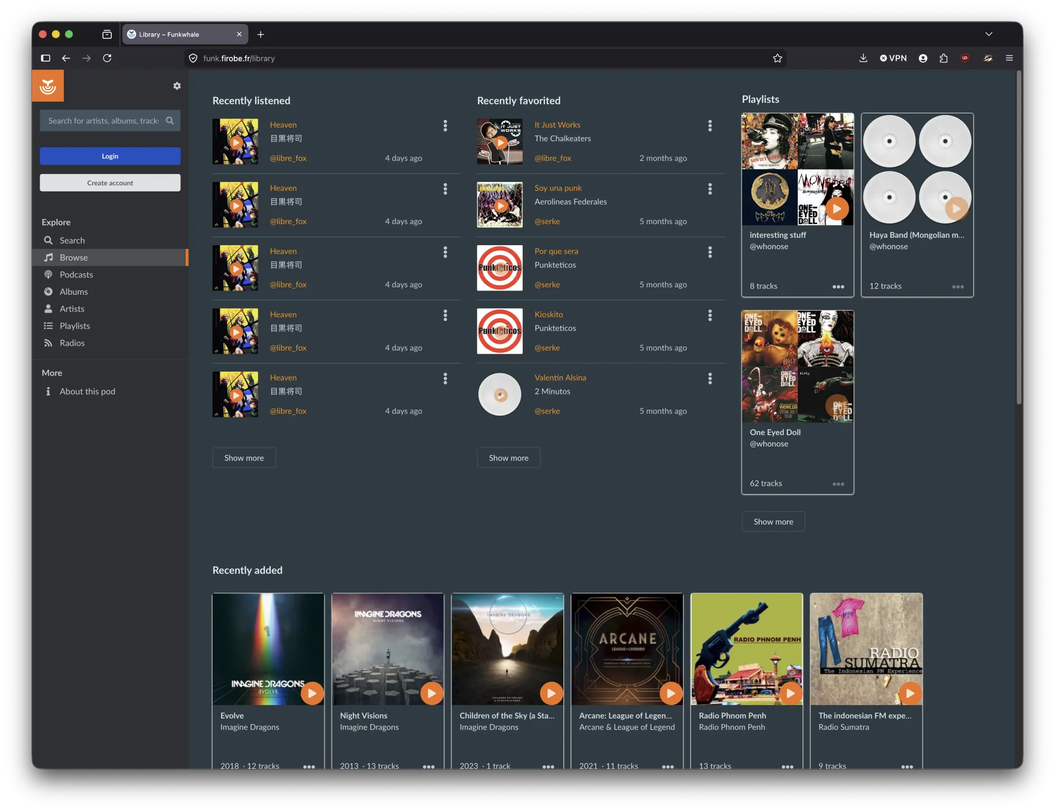Viewport: 1055px width, 811px height.
Task: Open browser downloads
Action: point(863,58)
